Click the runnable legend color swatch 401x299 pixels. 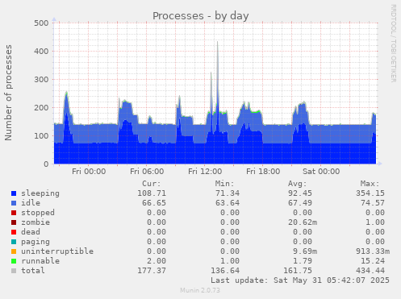(14, 261)
